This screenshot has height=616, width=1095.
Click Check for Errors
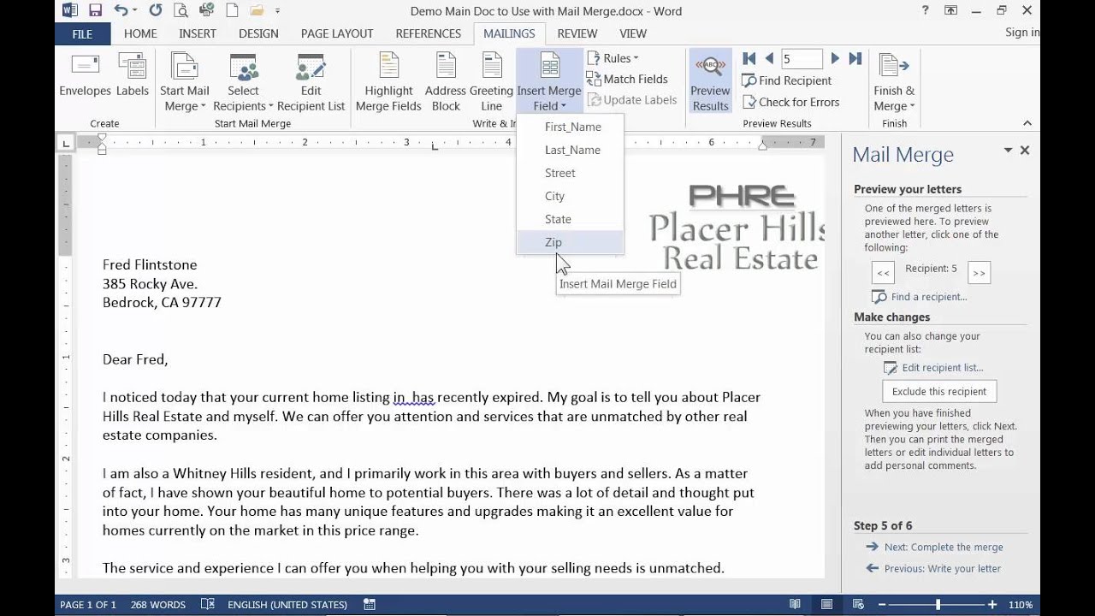[790, 102]
